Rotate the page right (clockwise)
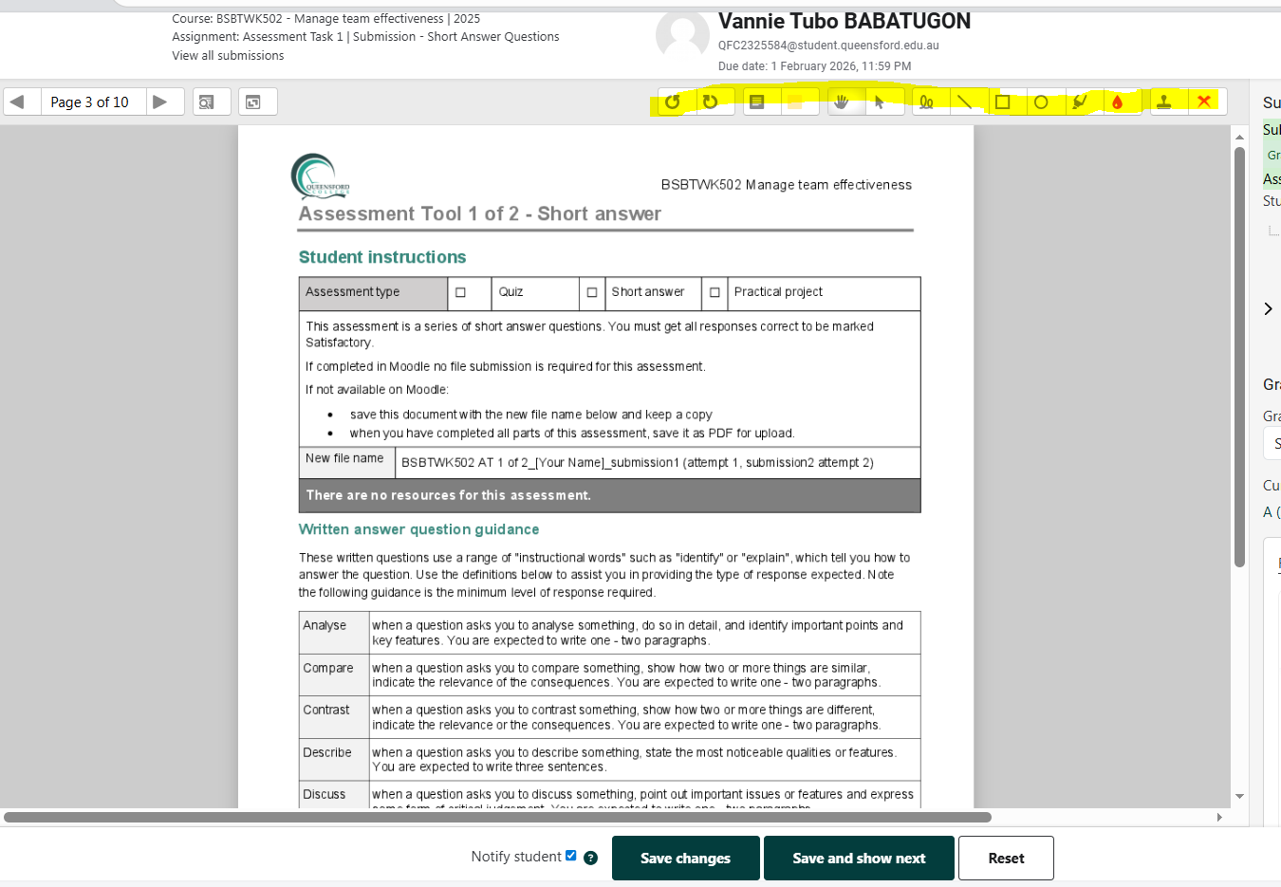This screenshot has width=1281, height=887. click(x=711, y=102)
